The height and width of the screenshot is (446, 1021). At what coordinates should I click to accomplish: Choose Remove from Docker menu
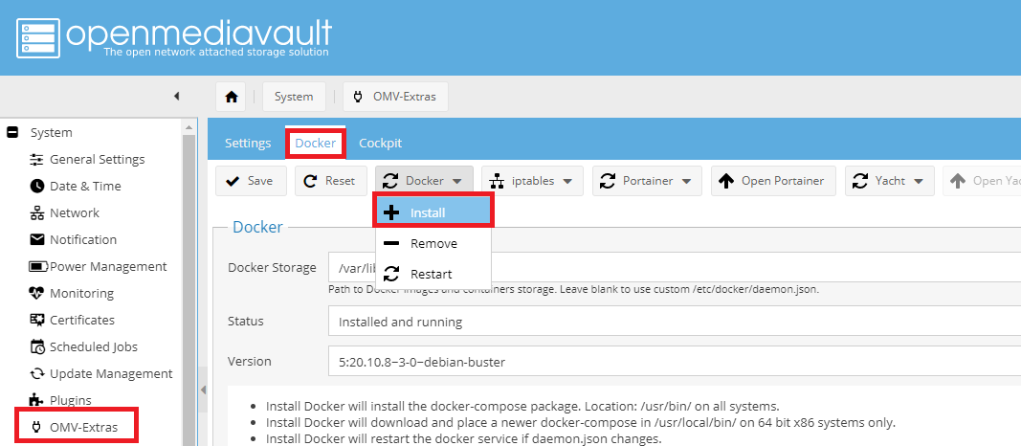(x=433, y=243)
